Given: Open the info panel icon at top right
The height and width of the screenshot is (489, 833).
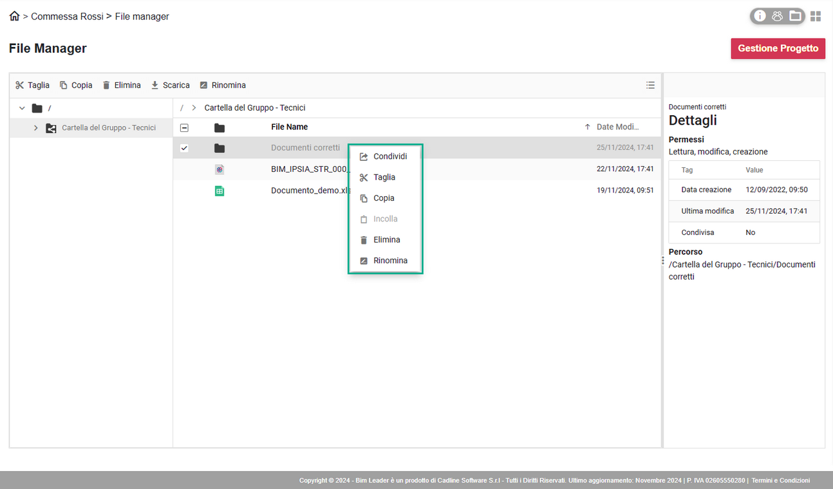Looking at the screenshot, I should [x=760, y=16].
